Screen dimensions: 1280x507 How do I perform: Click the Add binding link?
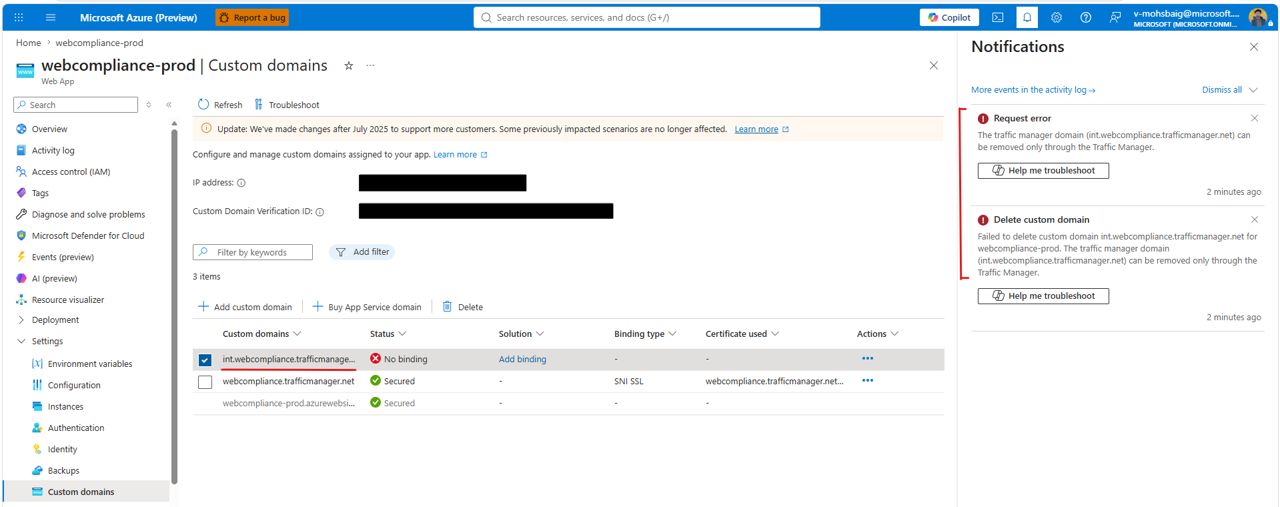click(522, 359)
